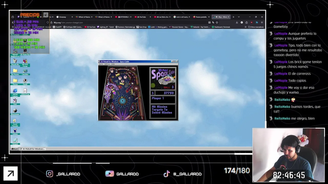Open the (5) YouTube bookmark
The height and width of the screenshot is (184, 328).
[x=90, y=27]
